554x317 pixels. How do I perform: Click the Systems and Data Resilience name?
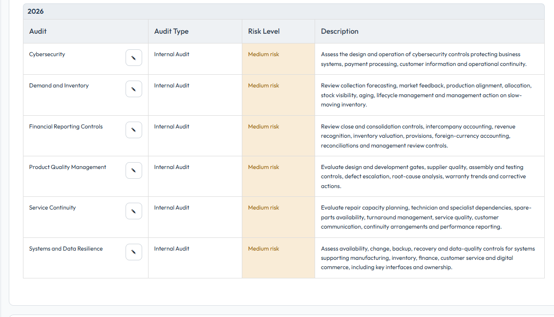coord(66,249)
